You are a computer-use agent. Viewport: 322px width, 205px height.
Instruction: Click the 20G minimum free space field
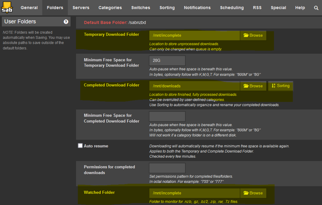point(167,61)
